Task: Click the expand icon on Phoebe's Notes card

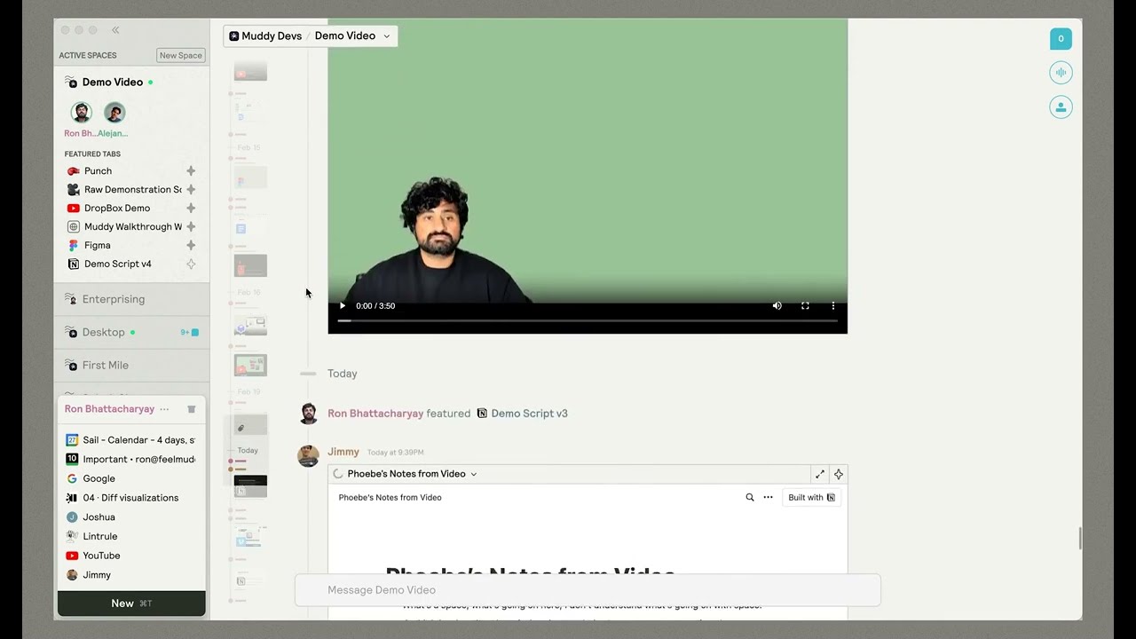Action: [x=820, y=474]
